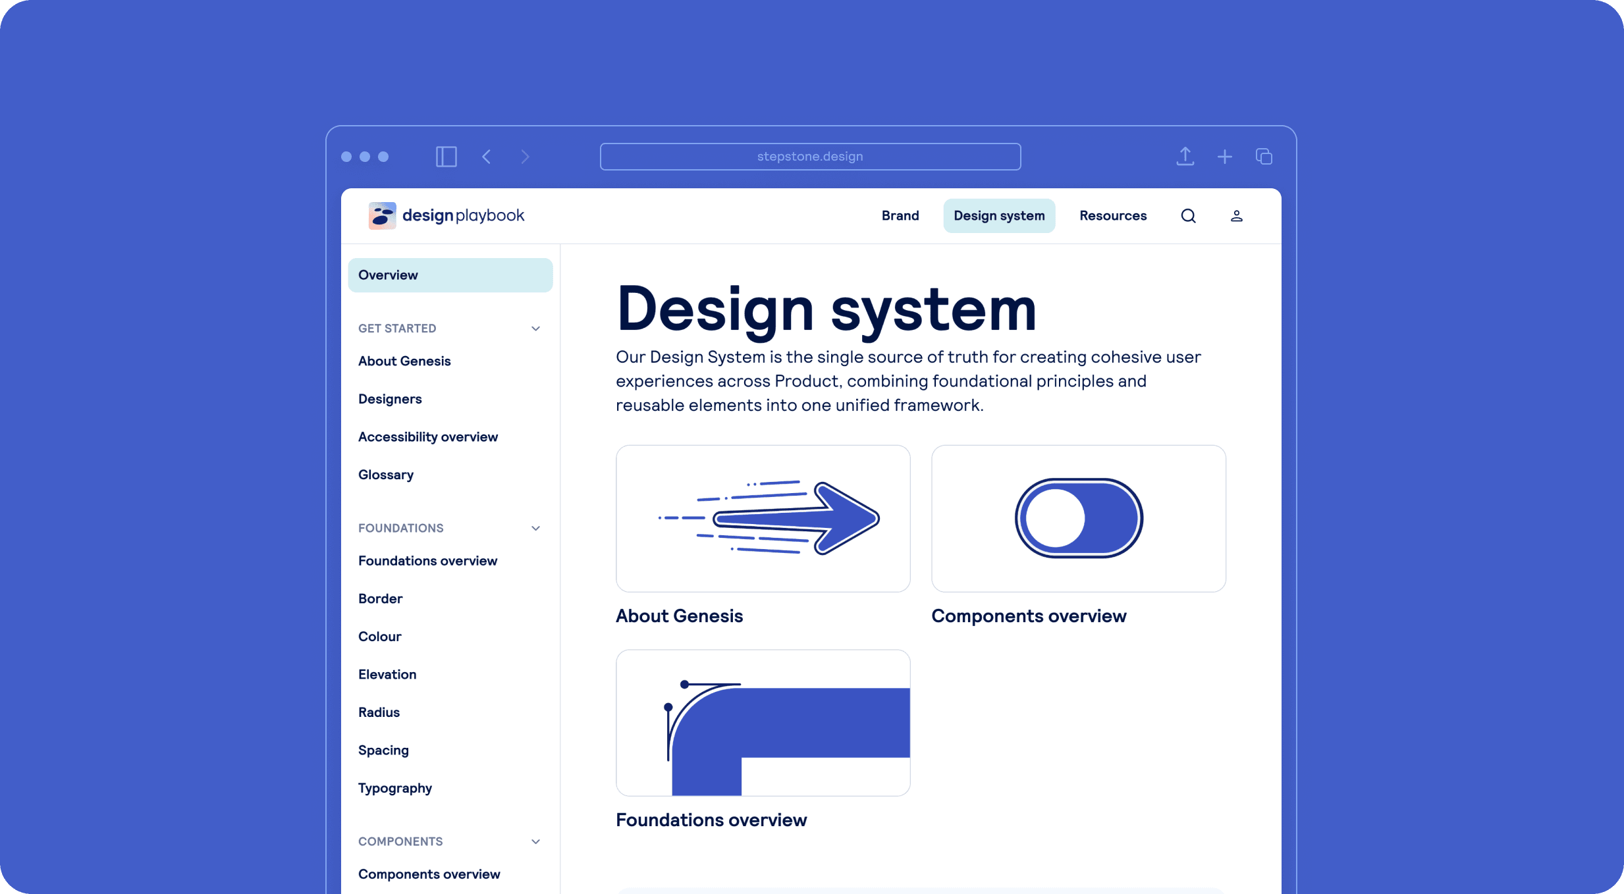1624x894 pixels.
Task: Click the design playbook logo
Action: (x=446, y=215)
